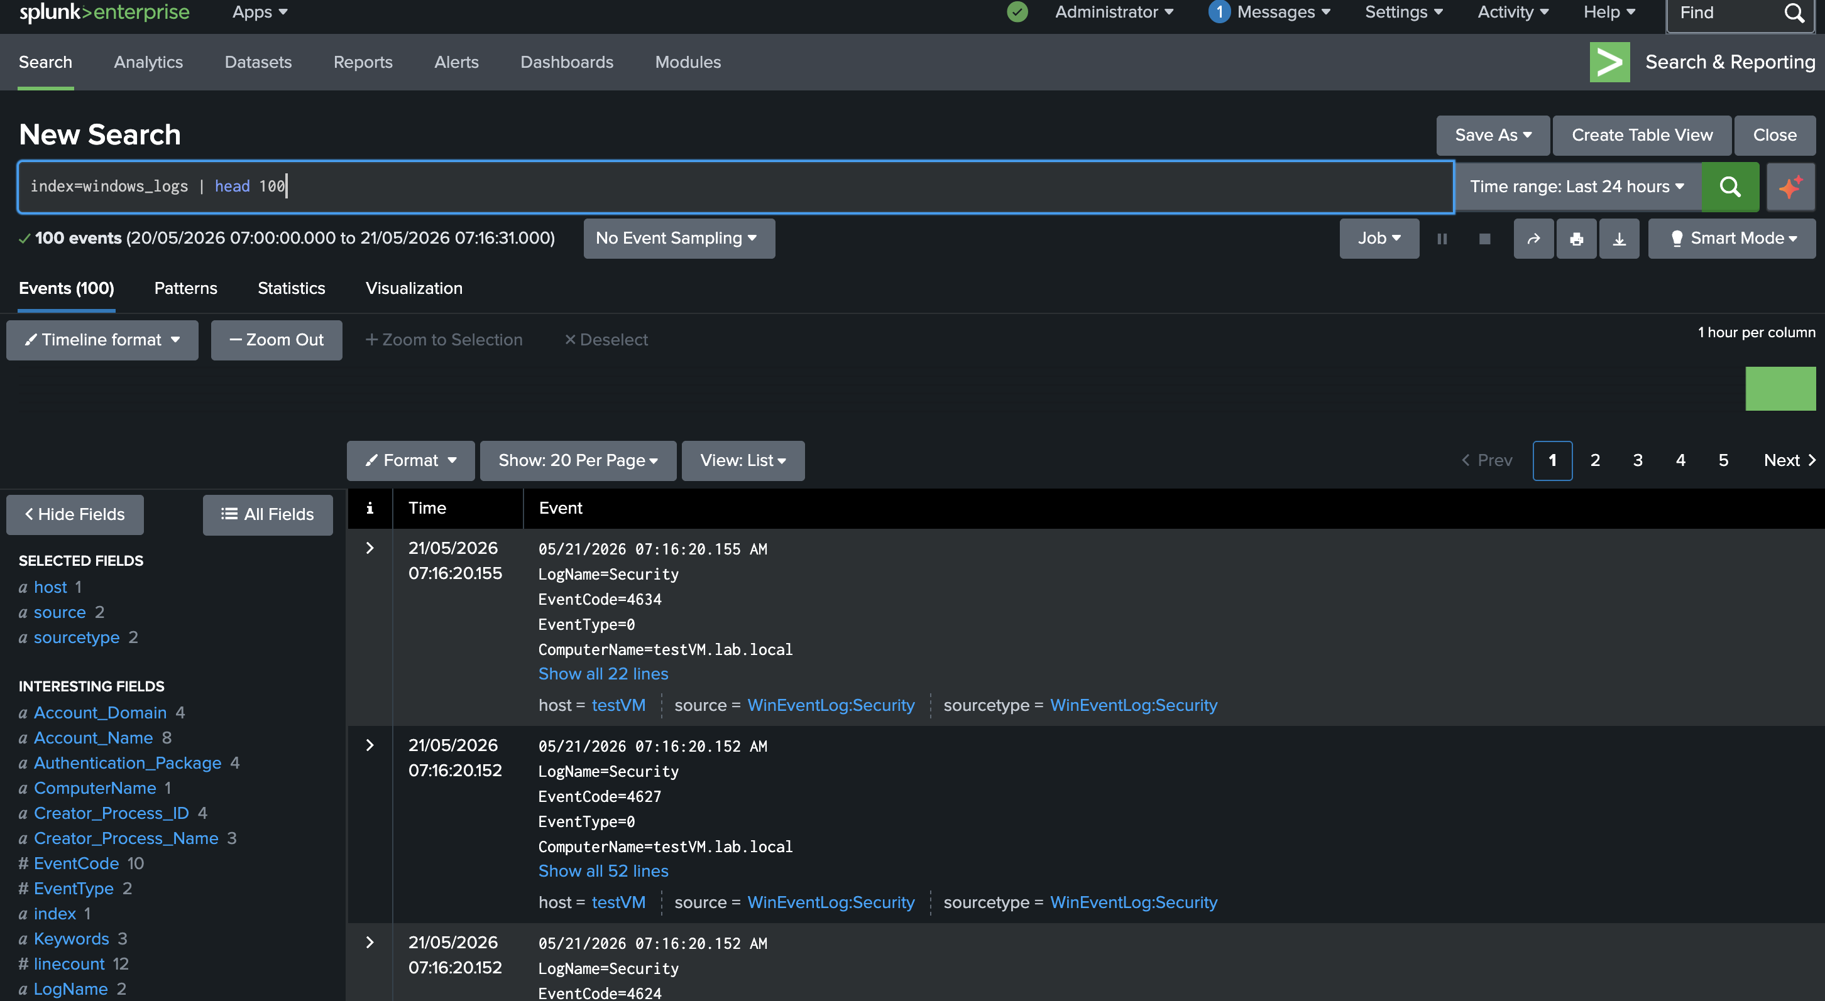
Task: Open the Modules nav tab
Action: 688,62
